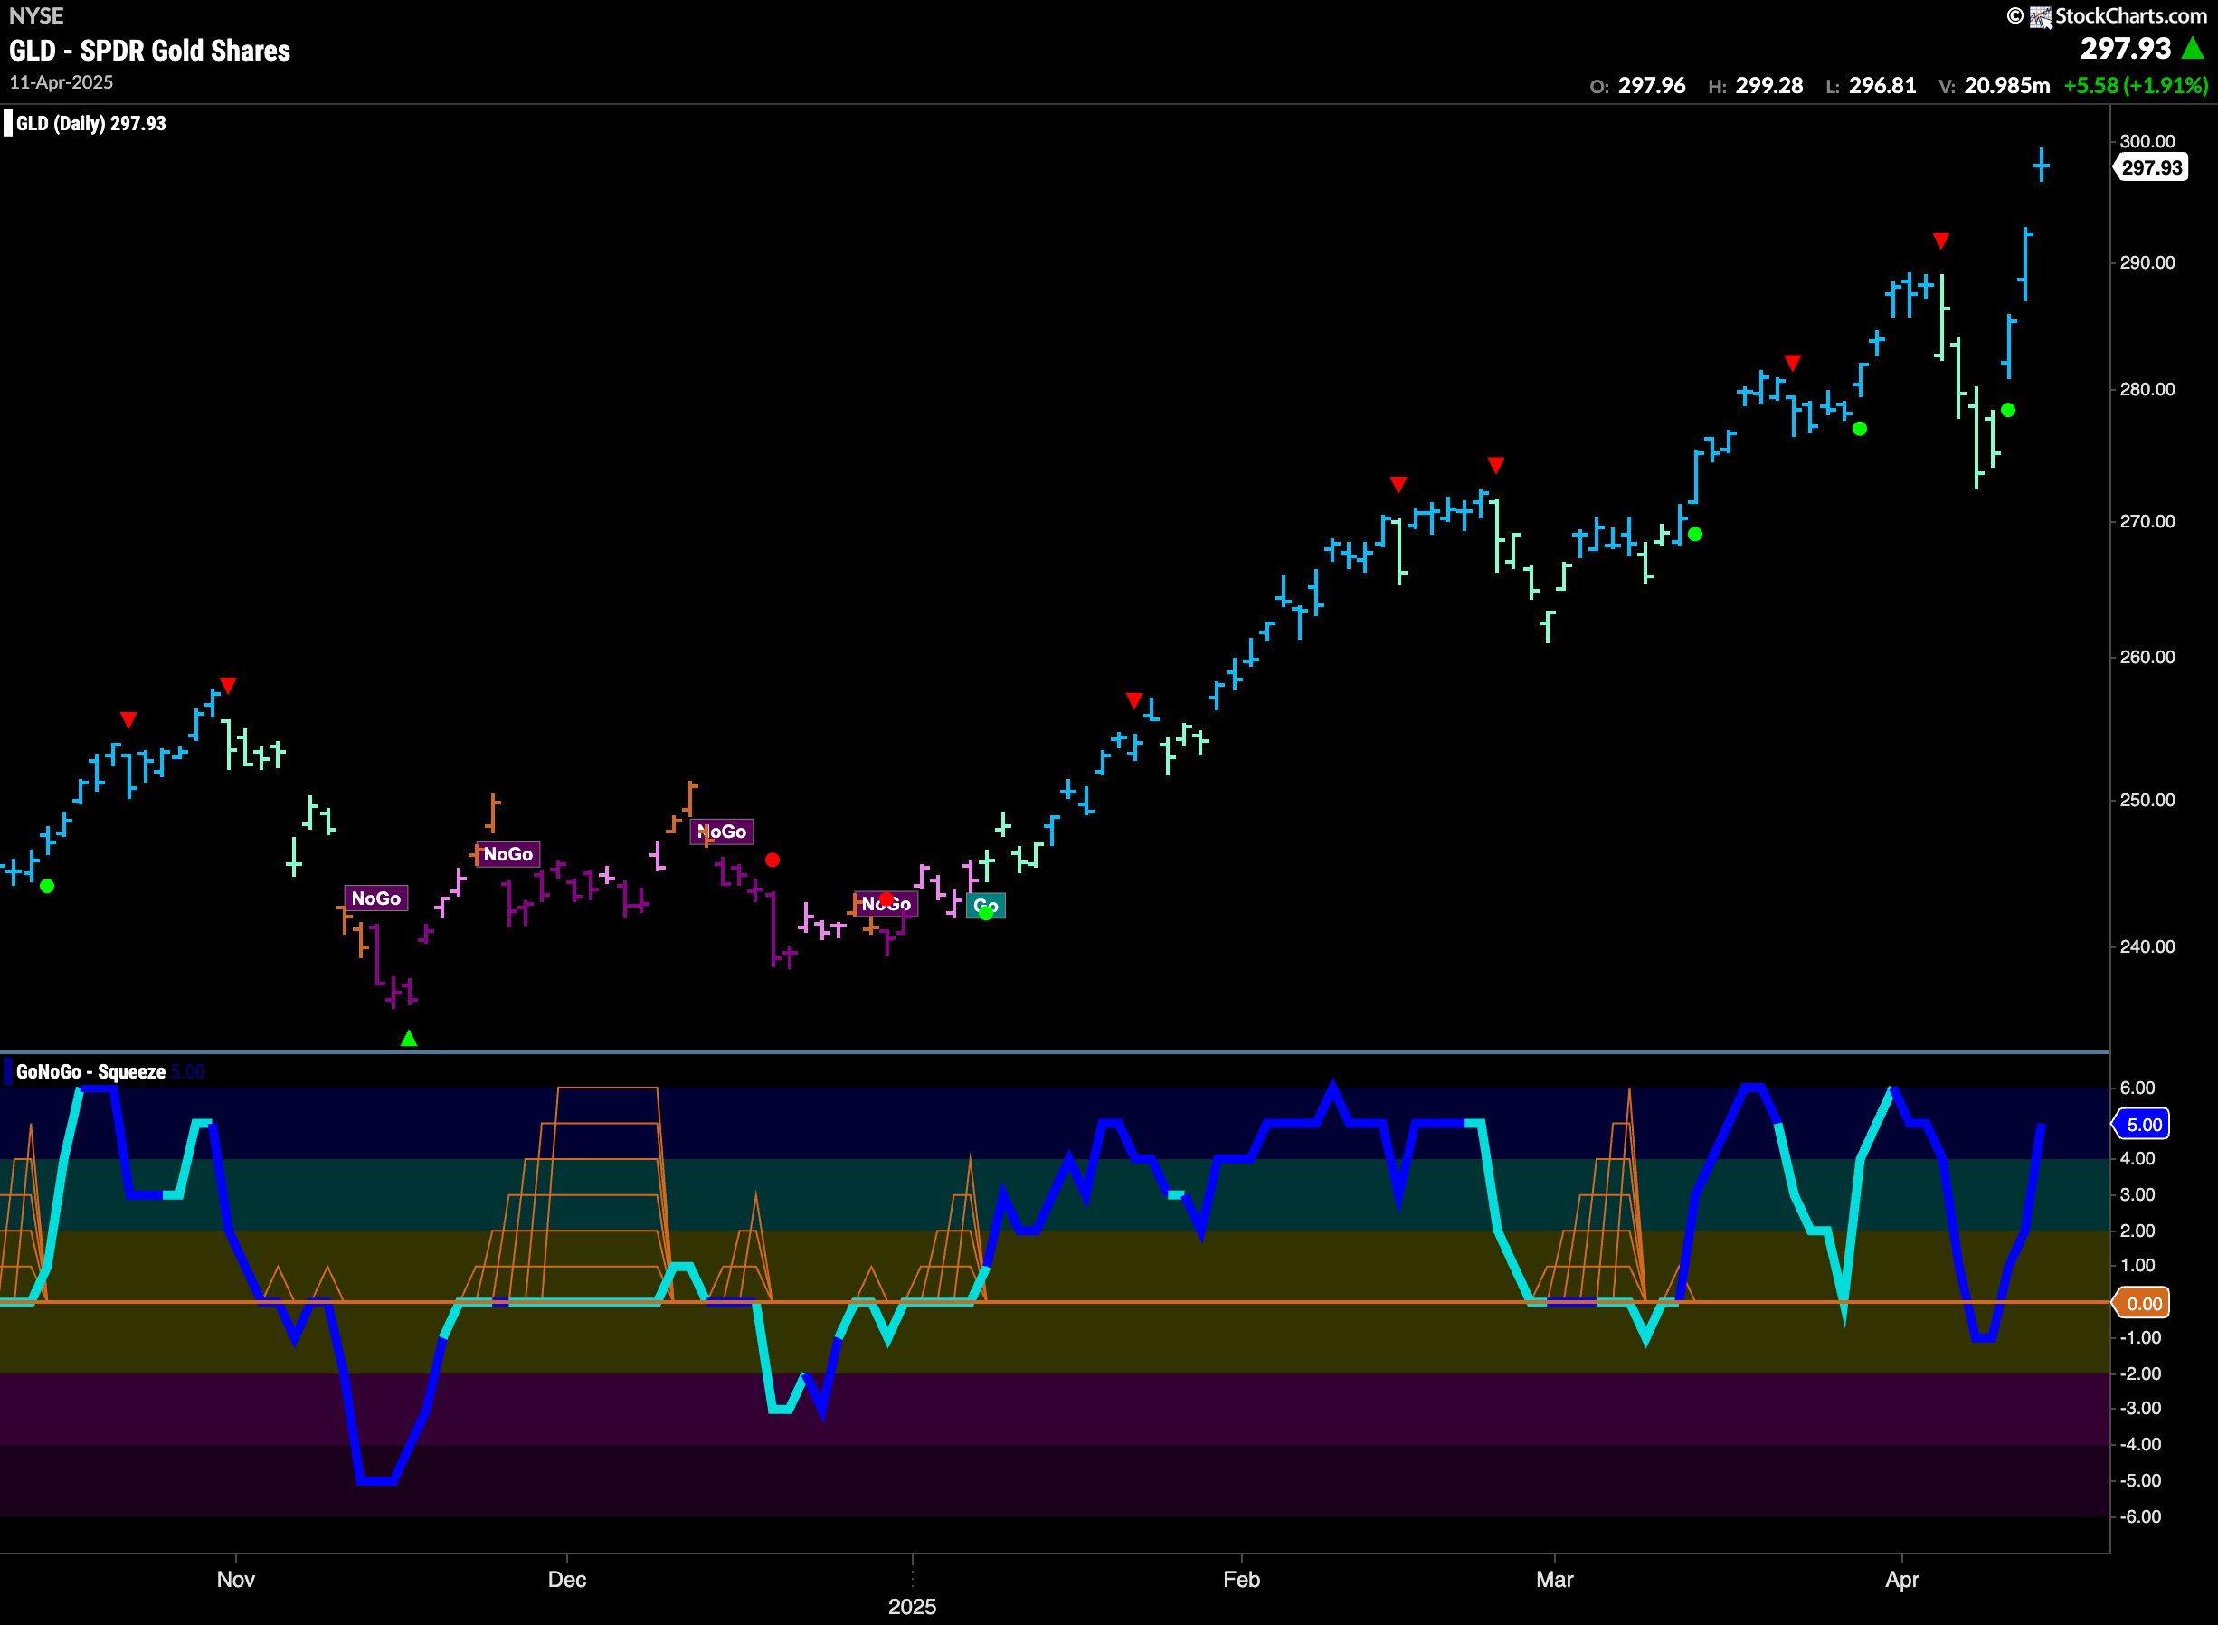
Task: Click the red triangle in late February
Action: click(1495, 464)
